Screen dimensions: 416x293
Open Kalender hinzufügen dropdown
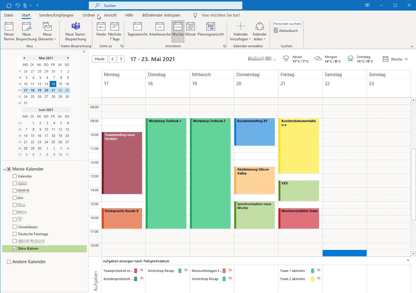pyautogui.click(x=241, y=31)
